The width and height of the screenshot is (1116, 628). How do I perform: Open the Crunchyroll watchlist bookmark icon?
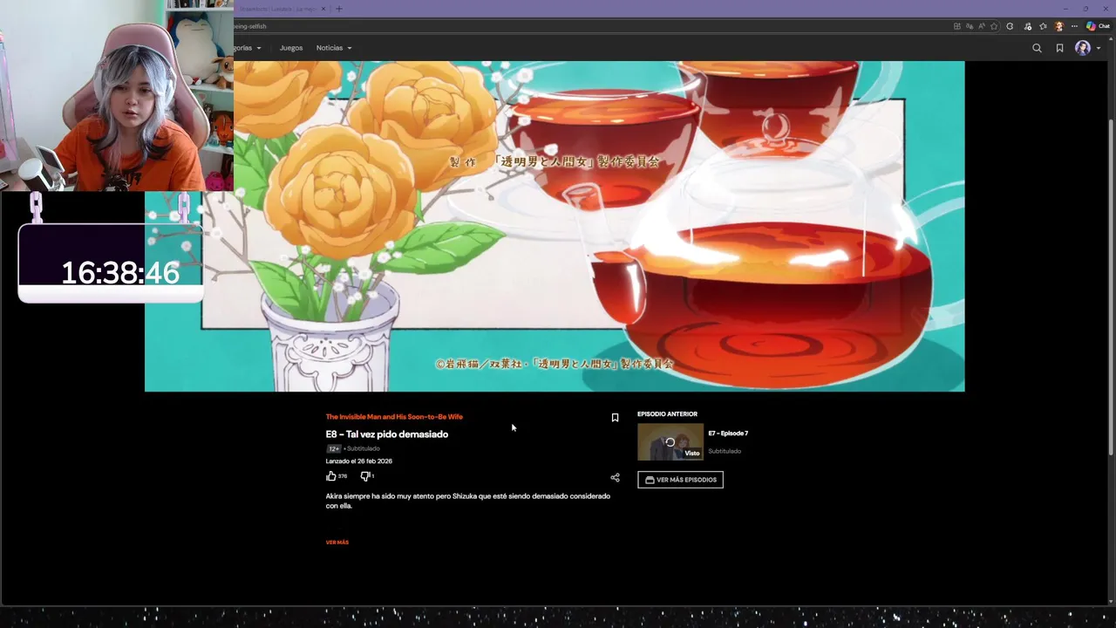tap(1059, 48)
